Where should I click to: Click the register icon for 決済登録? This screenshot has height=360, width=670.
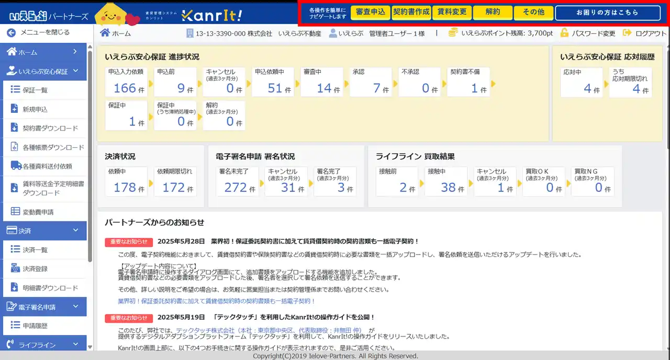coord(15,269)
